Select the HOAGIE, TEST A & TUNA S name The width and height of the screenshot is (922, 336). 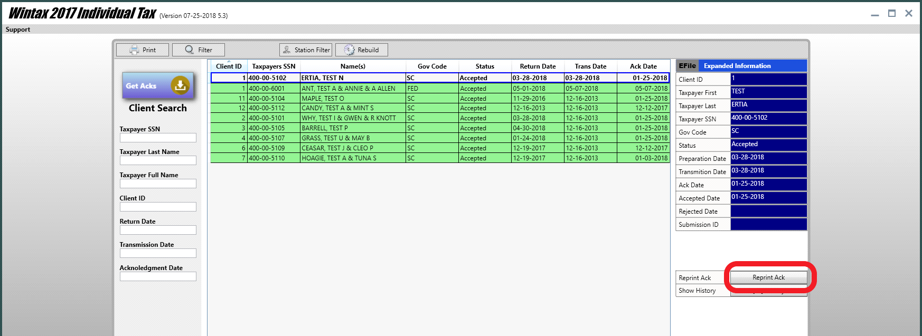click(353, 158)
